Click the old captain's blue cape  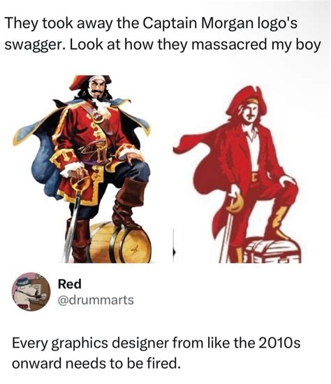point(44,157)
